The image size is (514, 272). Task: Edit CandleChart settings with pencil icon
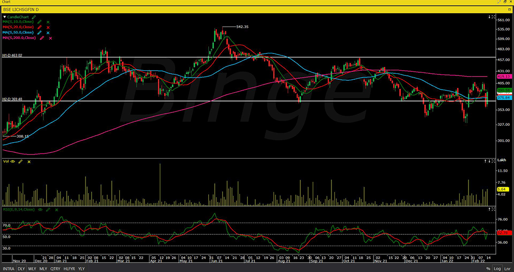[x=34, y=17]
